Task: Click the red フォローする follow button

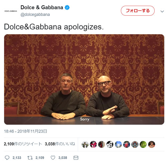Action: coord(138,11)
